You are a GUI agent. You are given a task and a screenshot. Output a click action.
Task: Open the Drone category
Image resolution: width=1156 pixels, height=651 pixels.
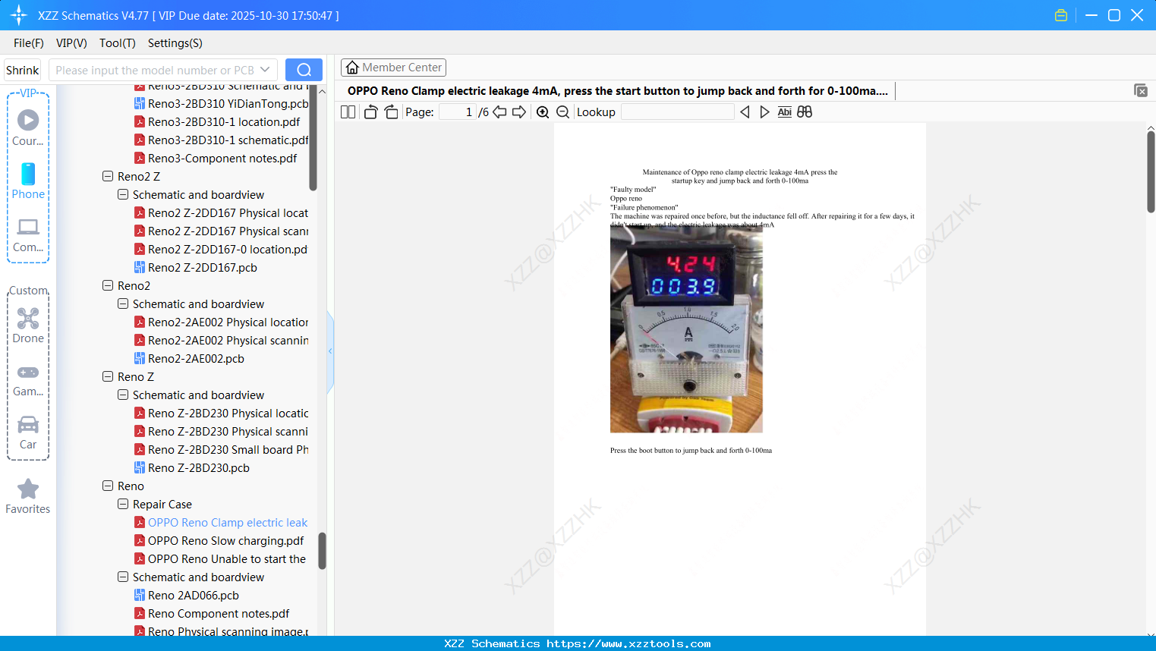coord(28,325)
